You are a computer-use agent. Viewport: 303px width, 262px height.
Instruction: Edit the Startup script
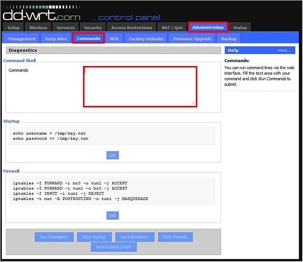(112, 155)
